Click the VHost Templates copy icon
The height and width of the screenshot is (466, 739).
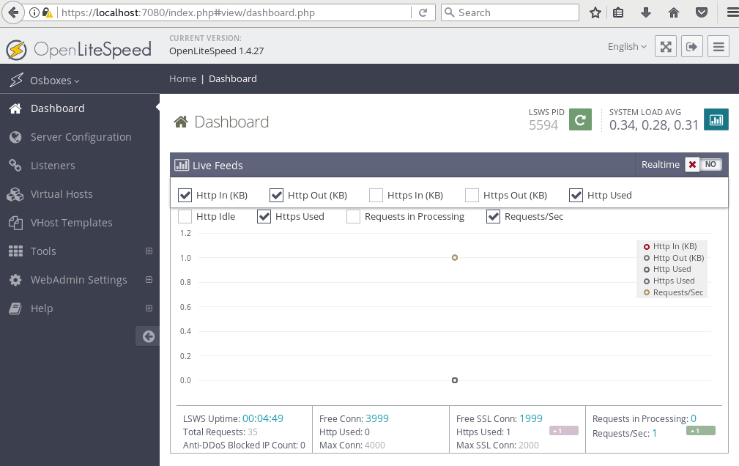(15, 223)
